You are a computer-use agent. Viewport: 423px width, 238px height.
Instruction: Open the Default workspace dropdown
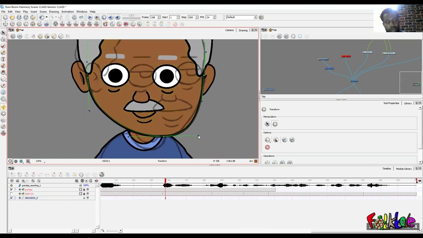coord(241,17)
